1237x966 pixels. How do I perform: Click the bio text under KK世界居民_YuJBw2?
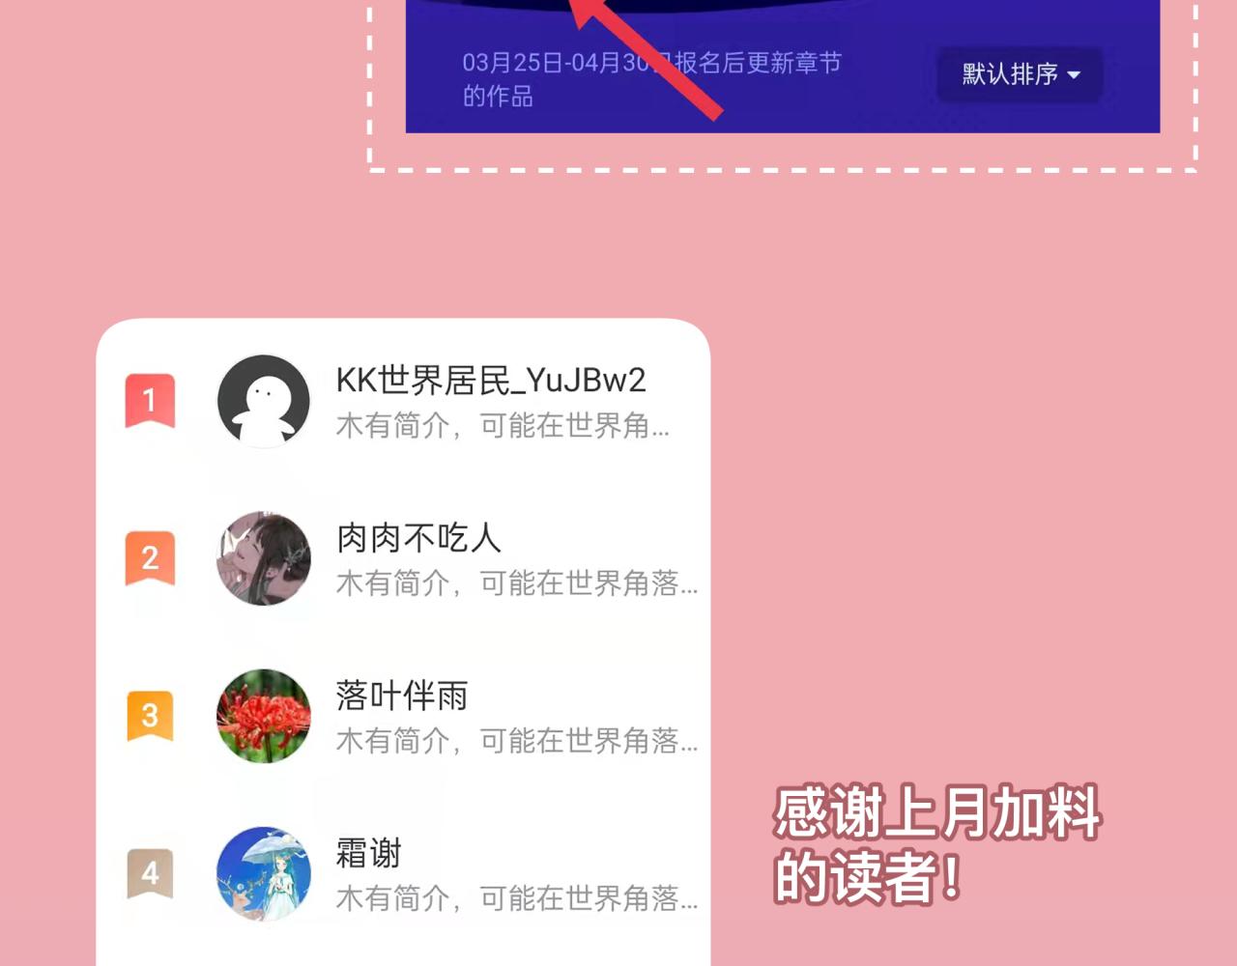[x=503, y=425]
